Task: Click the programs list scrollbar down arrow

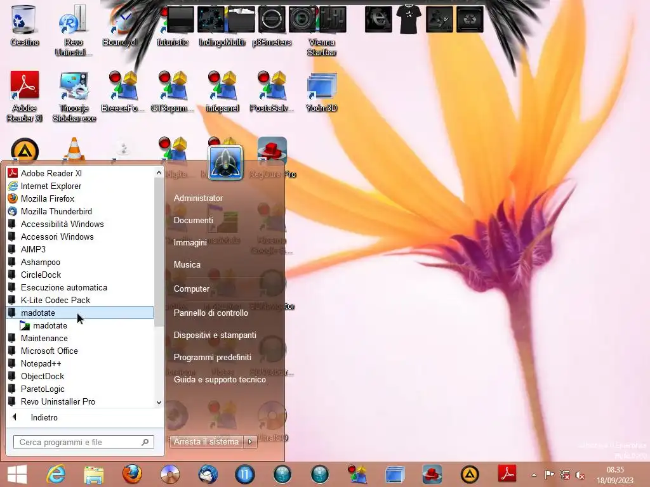Action: [159, 402]
